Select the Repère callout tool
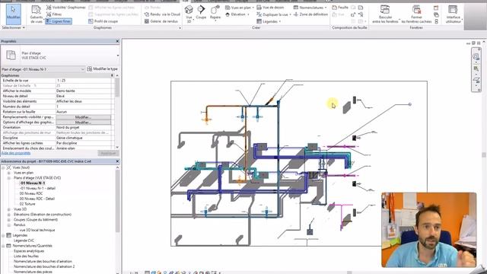 [x=215, y=12]
